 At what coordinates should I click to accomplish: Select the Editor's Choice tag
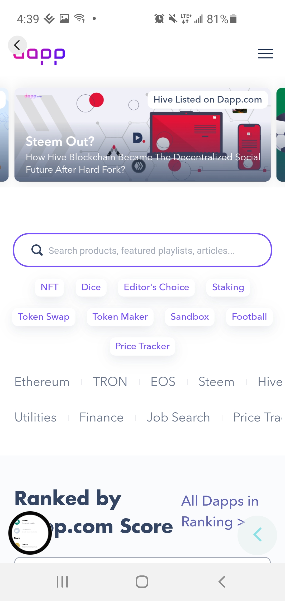click(156, 287)
